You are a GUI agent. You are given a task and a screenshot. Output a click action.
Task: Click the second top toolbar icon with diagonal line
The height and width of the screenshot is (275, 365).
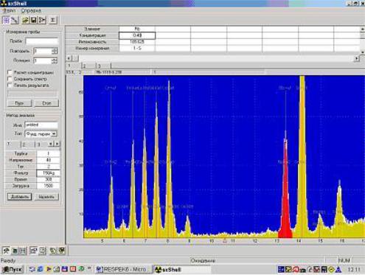pyautogui.click(x=15, y=20)
